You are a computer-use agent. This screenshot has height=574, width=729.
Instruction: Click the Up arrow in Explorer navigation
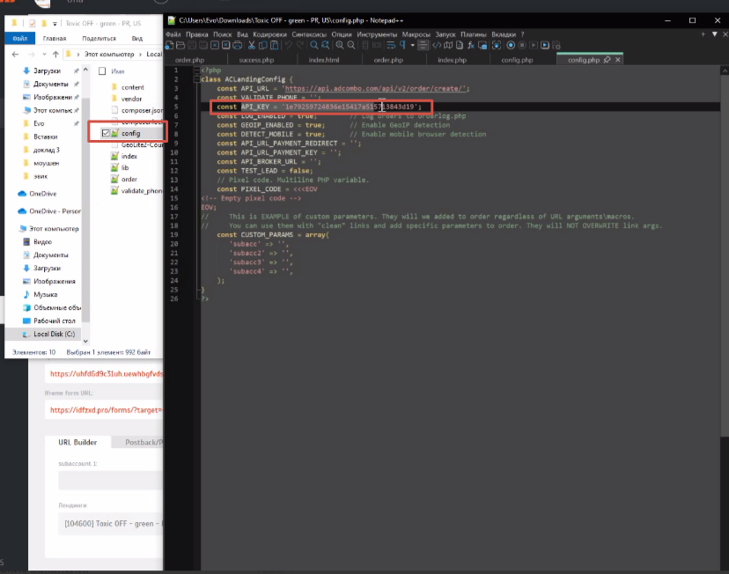tap(55, 55)
